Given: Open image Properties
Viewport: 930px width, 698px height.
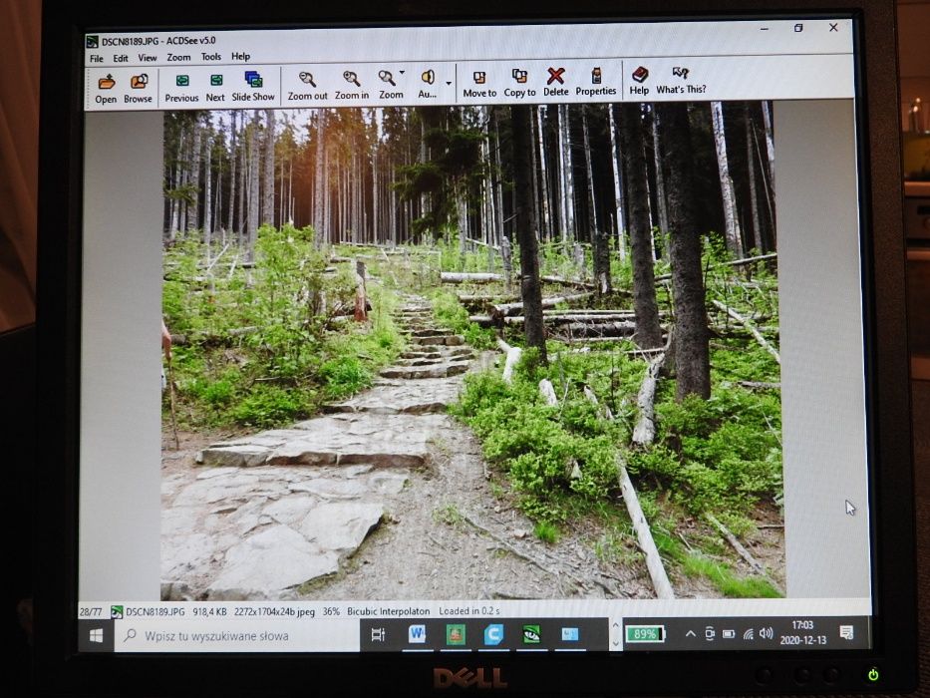Looking at the screenshot, I should point(596,82).
